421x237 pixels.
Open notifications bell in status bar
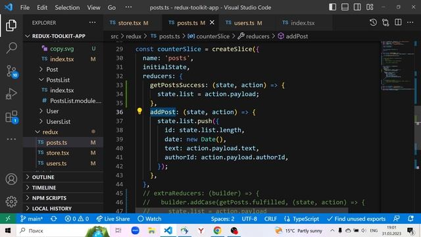410,219
